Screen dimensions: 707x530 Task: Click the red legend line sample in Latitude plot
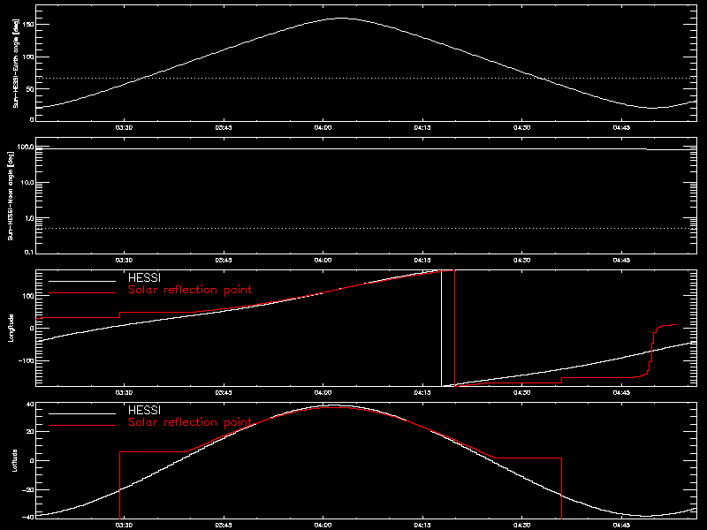(82, 426)
